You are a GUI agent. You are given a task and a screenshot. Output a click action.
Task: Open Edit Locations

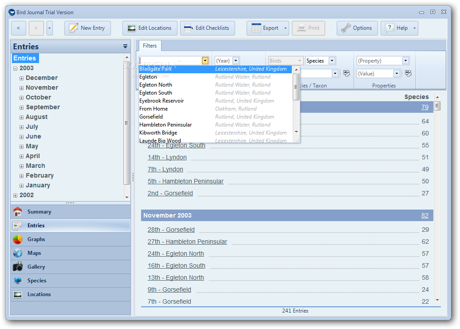coord(149,28)
